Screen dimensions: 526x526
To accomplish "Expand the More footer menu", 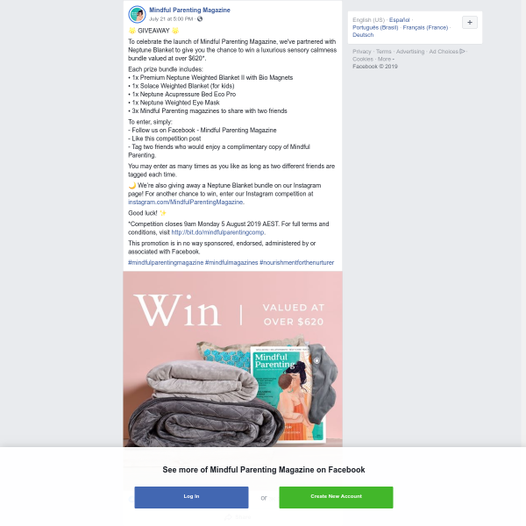I will click(x=384, y=59).
